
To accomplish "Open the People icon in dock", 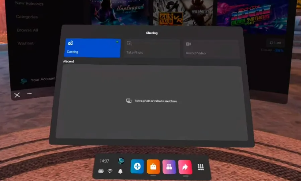I will coord(169,167).
